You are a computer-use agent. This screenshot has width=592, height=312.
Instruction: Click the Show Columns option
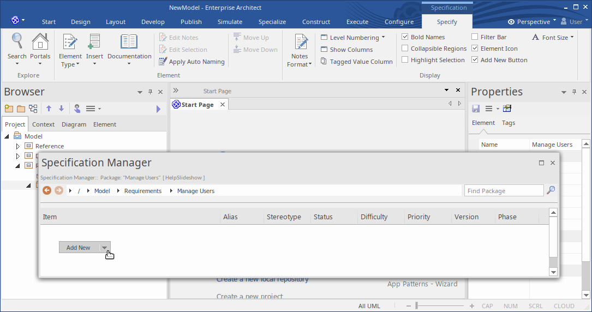click(346, 50)
